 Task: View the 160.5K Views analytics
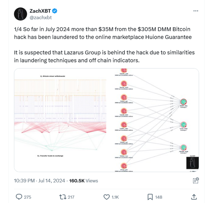click(x=83, y=181)
